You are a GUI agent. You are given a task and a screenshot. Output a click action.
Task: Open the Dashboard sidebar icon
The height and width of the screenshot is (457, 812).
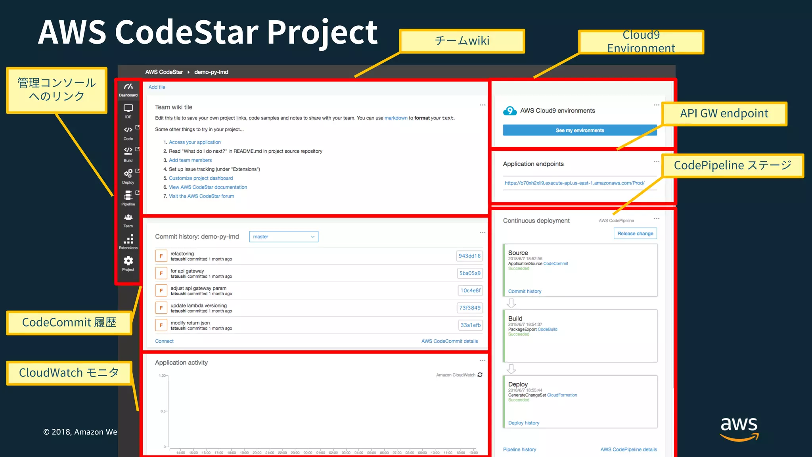pos(128,90)
